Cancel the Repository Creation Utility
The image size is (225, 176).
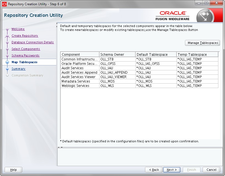point(211,170)
